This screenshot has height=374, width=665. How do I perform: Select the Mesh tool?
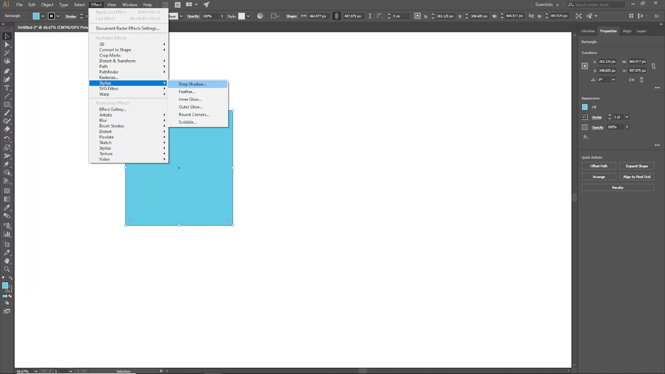(7, 191)
